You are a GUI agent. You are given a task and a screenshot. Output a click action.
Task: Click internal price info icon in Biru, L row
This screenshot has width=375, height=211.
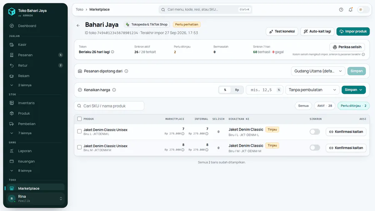[207, 134]
